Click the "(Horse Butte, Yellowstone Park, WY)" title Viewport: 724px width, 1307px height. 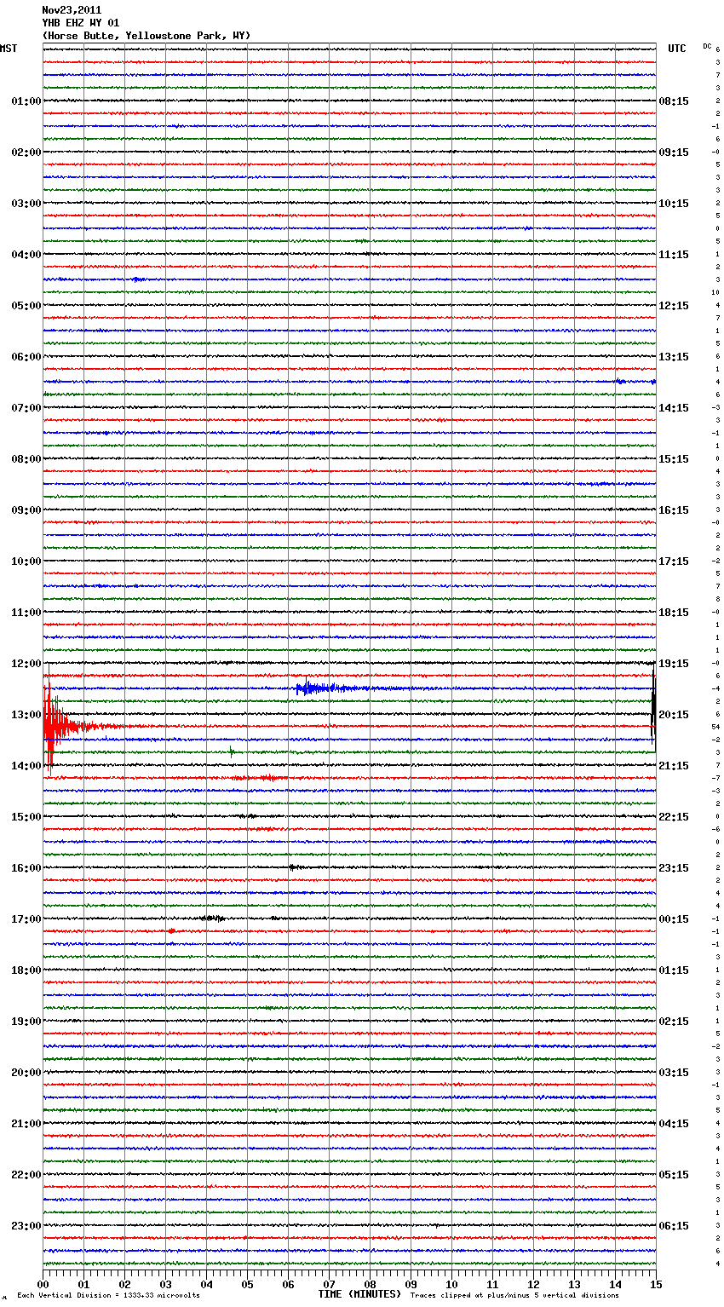click(147, 36)
